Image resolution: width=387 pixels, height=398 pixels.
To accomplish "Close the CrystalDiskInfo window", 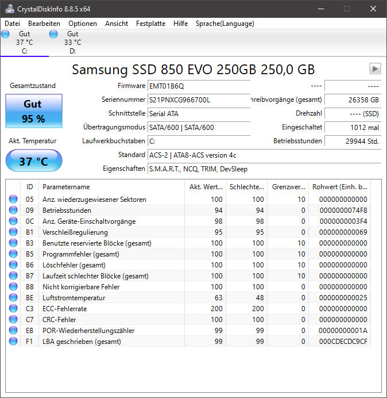I will 373,9.
